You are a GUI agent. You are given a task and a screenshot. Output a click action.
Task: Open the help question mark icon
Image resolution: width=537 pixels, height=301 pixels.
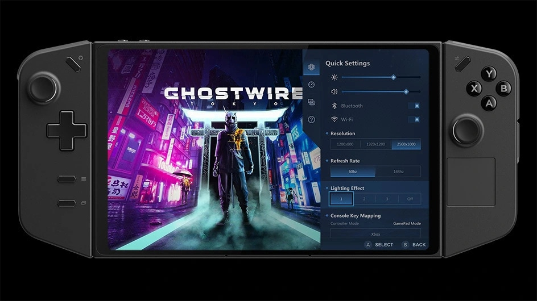coord(311,119)
